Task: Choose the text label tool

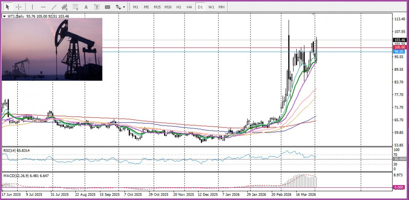Action: click(97, 7)
